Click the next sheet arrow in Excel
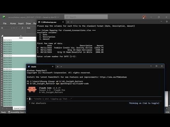The height and width of the screenshot is (127, 170). [x=7, y=108]
